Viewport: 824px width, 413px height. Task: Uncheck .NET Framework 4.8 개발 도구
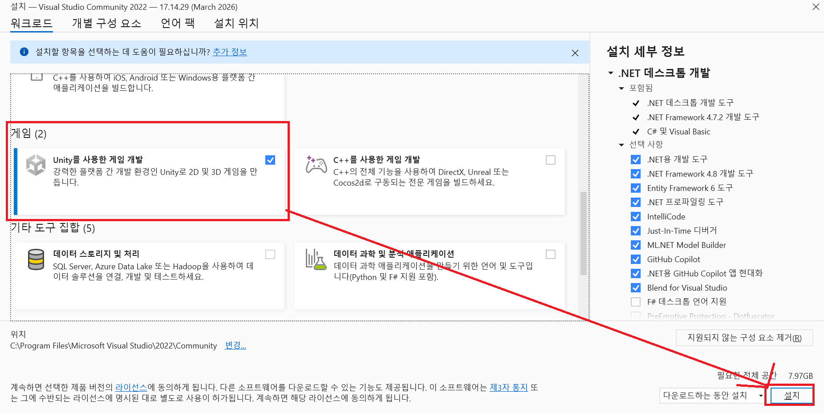click(636, 174)
